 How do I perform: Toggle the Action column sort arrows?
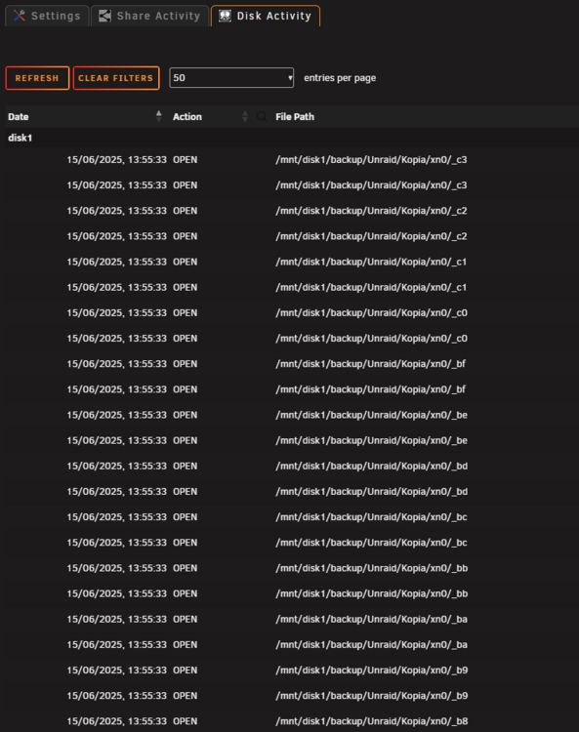click(x=245, y=116)
